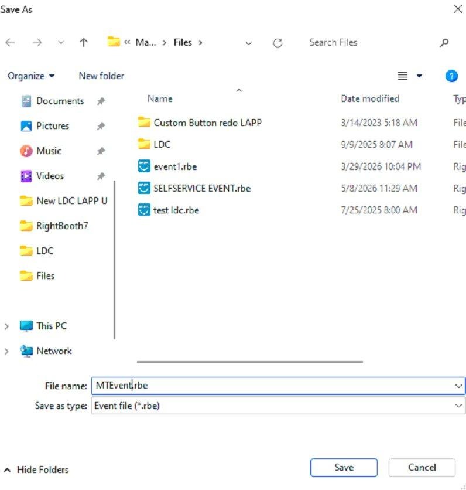Select the test ldc.rbe file
This screenshot has height=490, width=466.
[x=176, y=210]
